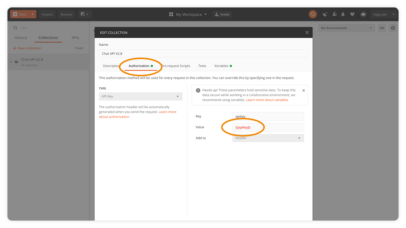Click the environment quick look eye icon
This screenshot has width=406, height=228.
[382, 28]
